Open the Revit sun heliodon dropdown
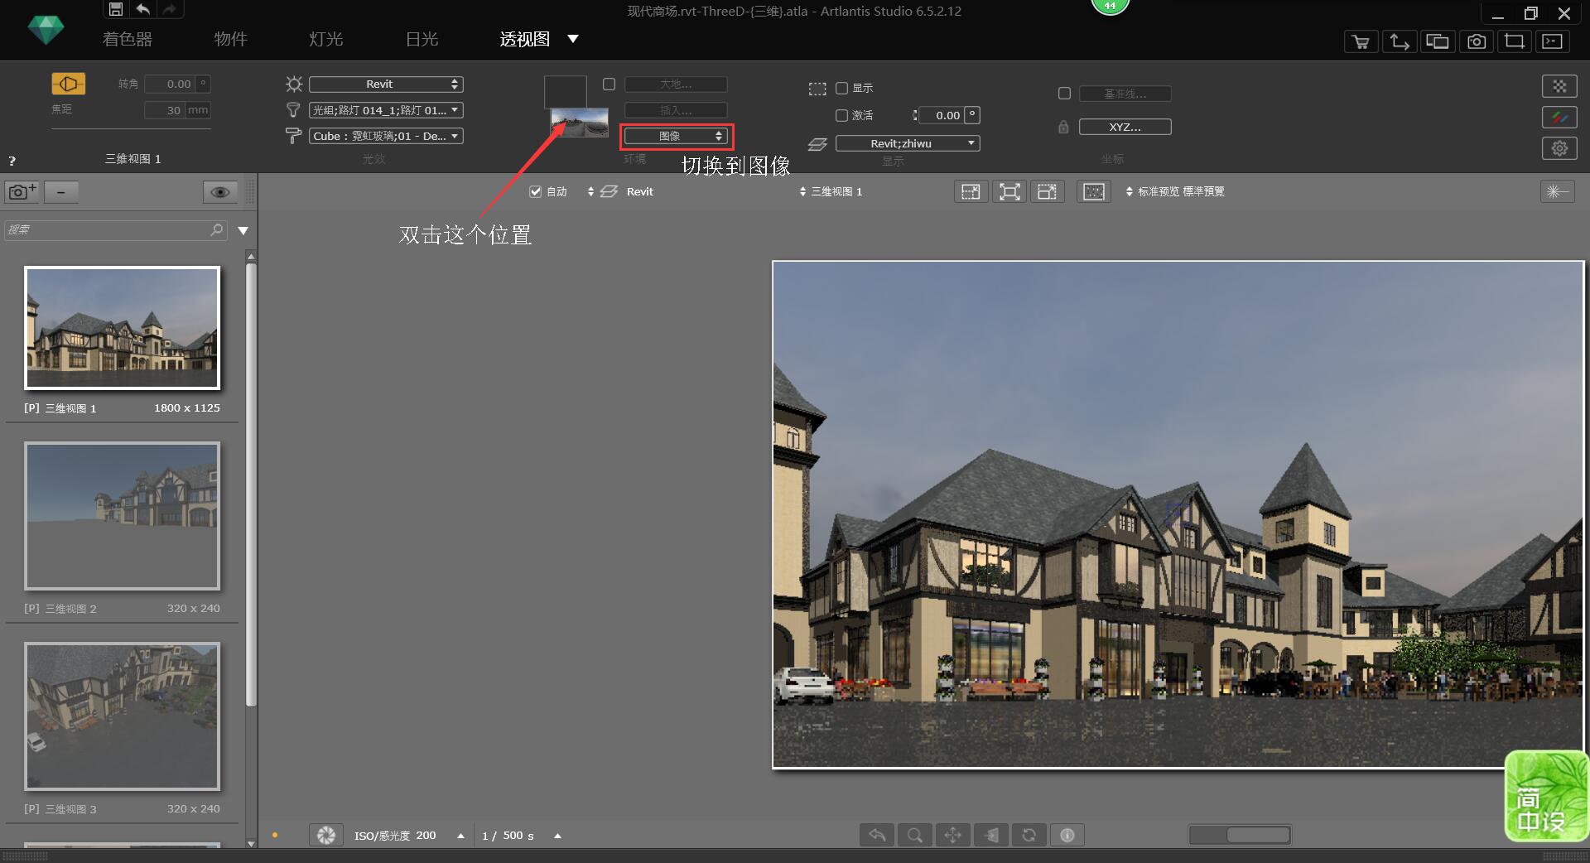This screenshot has height=863, width=1590. tap(386, 84)
